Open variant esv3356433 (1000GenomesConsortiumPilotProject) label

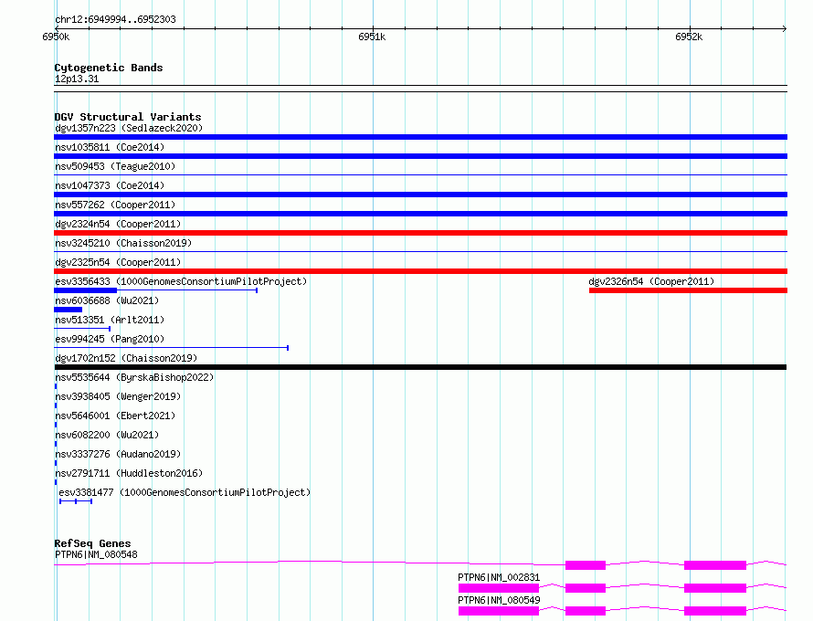coord(181,281)
